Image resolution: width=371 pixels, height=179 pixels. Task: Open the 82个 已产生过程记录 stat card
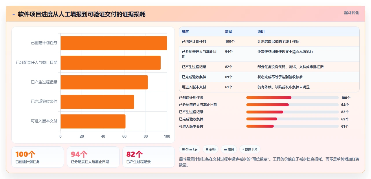coord(149,157)
